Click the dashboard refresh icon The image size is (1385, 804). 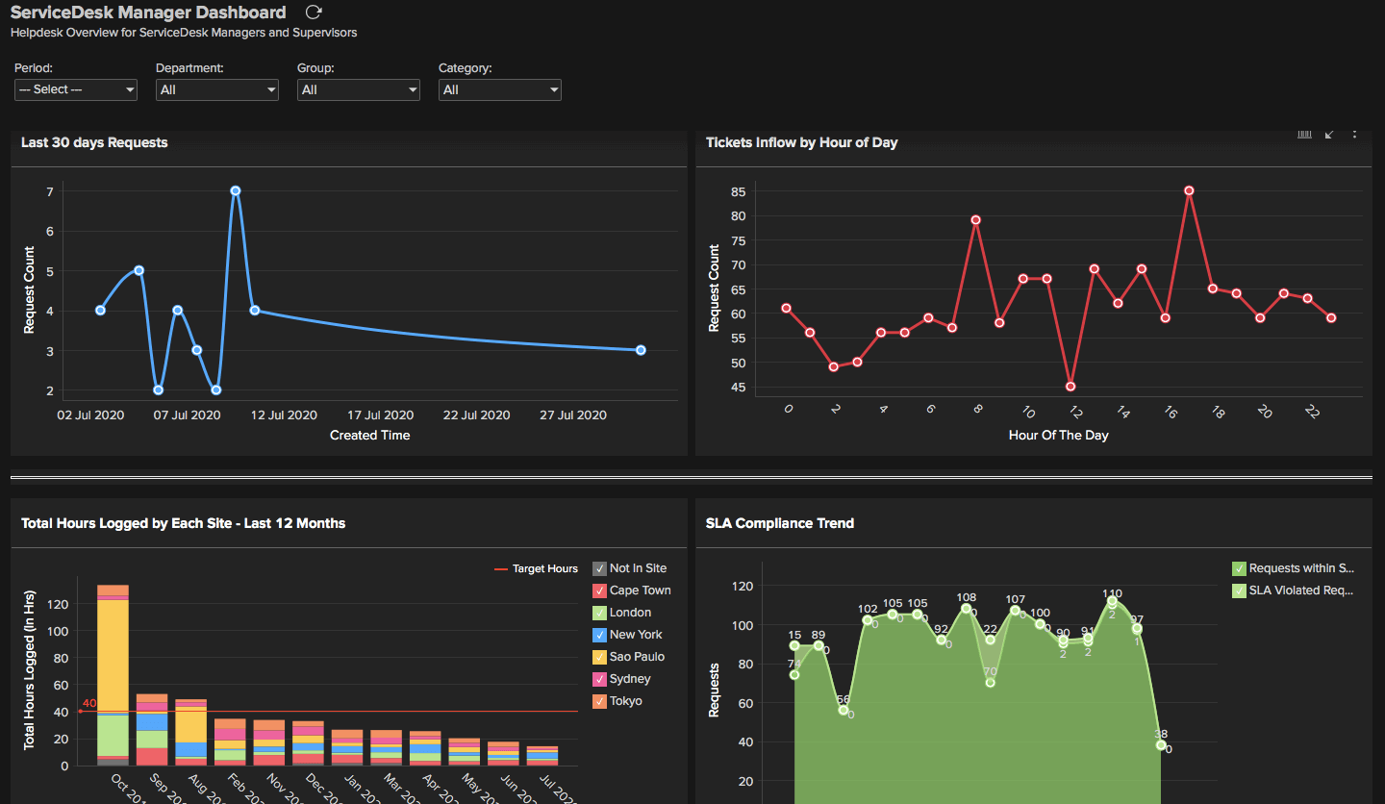coord(314,13)
